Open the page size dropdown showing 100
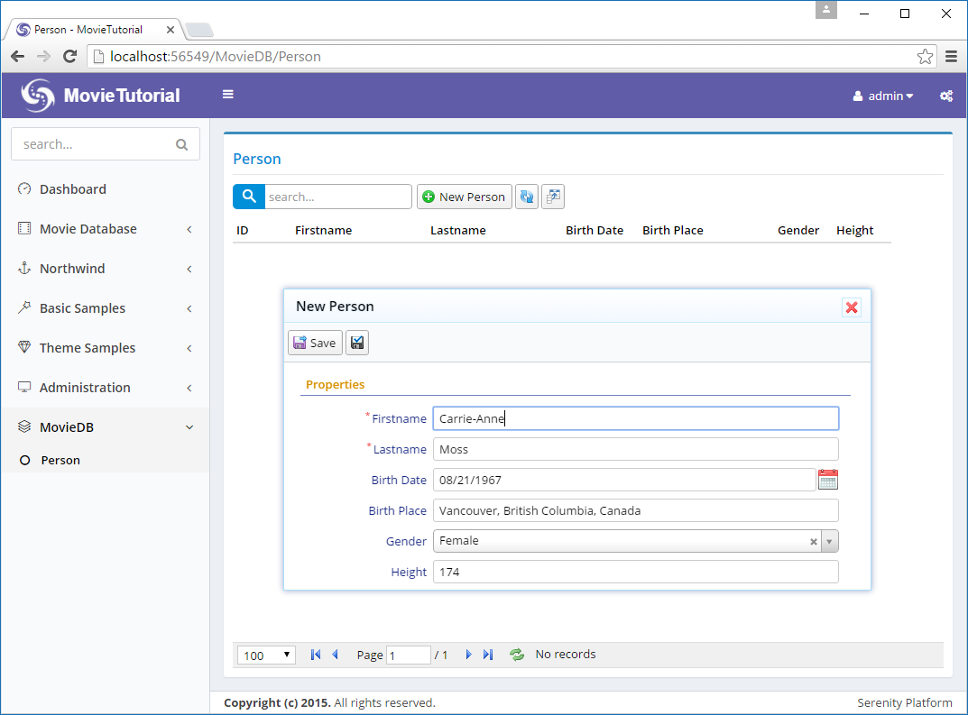 [266, 655]
